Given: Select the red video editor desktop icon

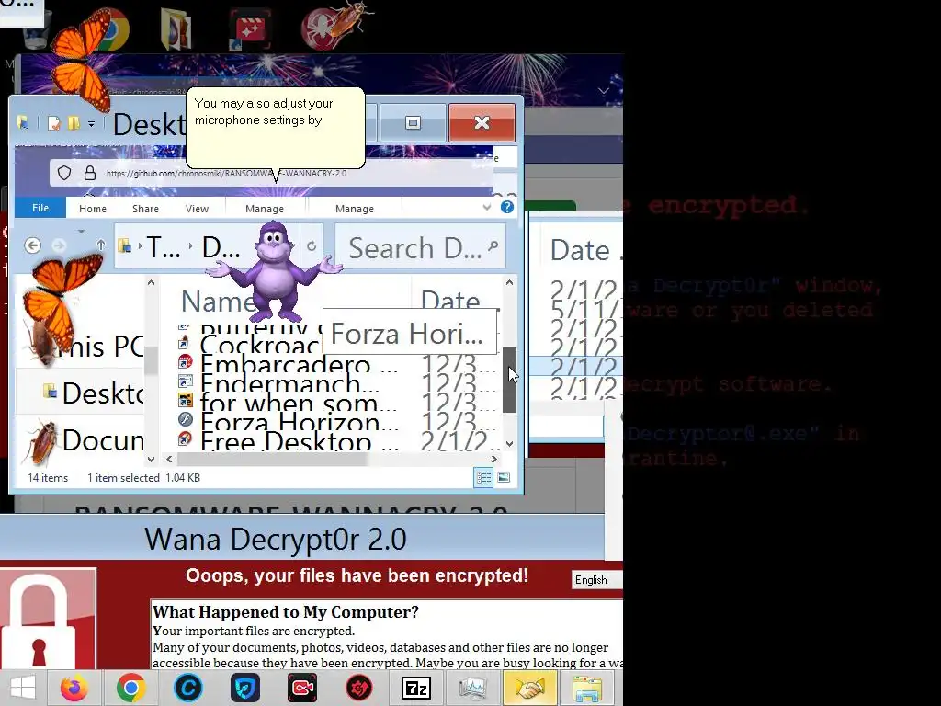Looking at the screenshot, I should pos(250,30).
